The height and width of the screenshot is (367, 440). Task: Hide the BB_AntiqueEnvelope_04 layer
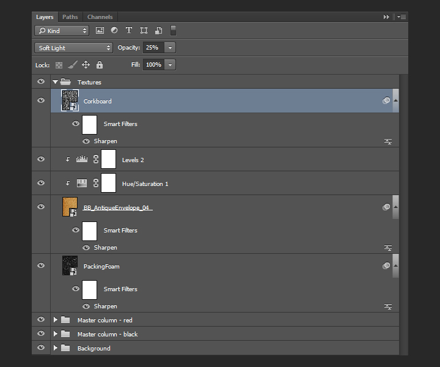[41, 207]
